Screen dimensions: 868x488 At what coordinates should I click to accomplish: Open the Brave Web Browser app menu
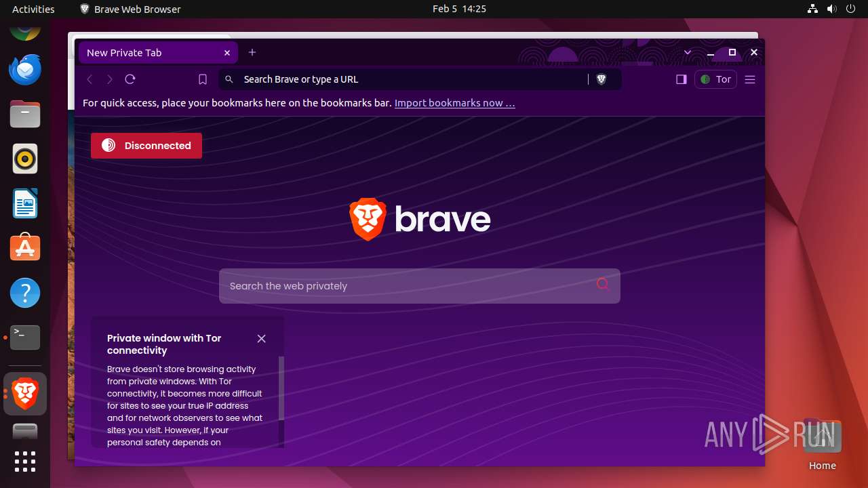130,9
